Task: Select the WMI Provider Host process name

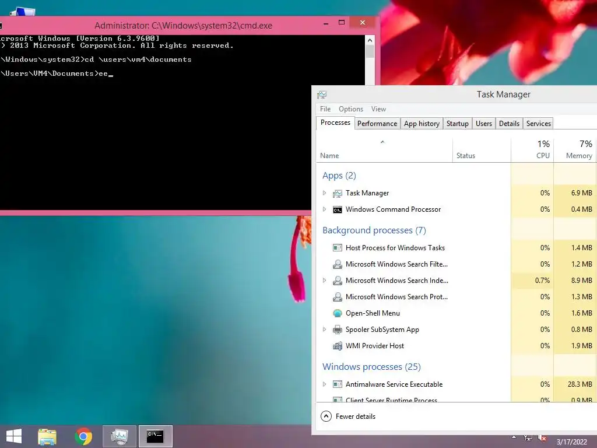Action: click(375, 346)
